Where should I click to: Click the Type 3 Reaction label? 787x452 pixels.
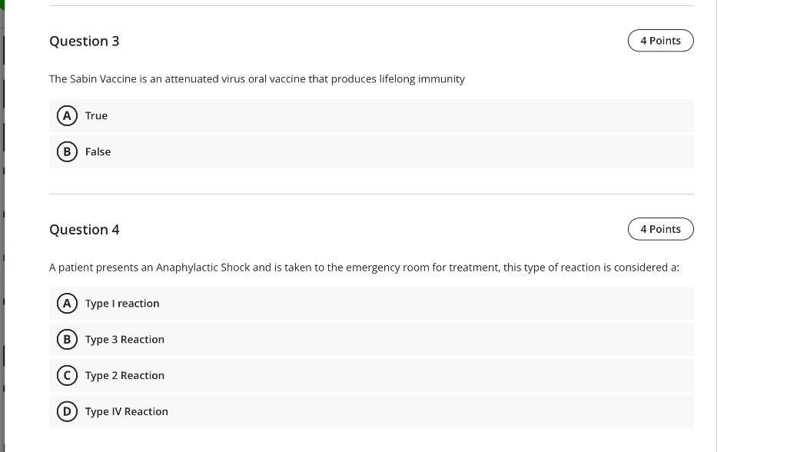coord(125,340)
